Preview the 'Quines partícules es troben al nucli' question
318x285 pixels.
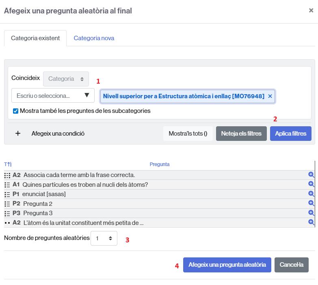311,184
